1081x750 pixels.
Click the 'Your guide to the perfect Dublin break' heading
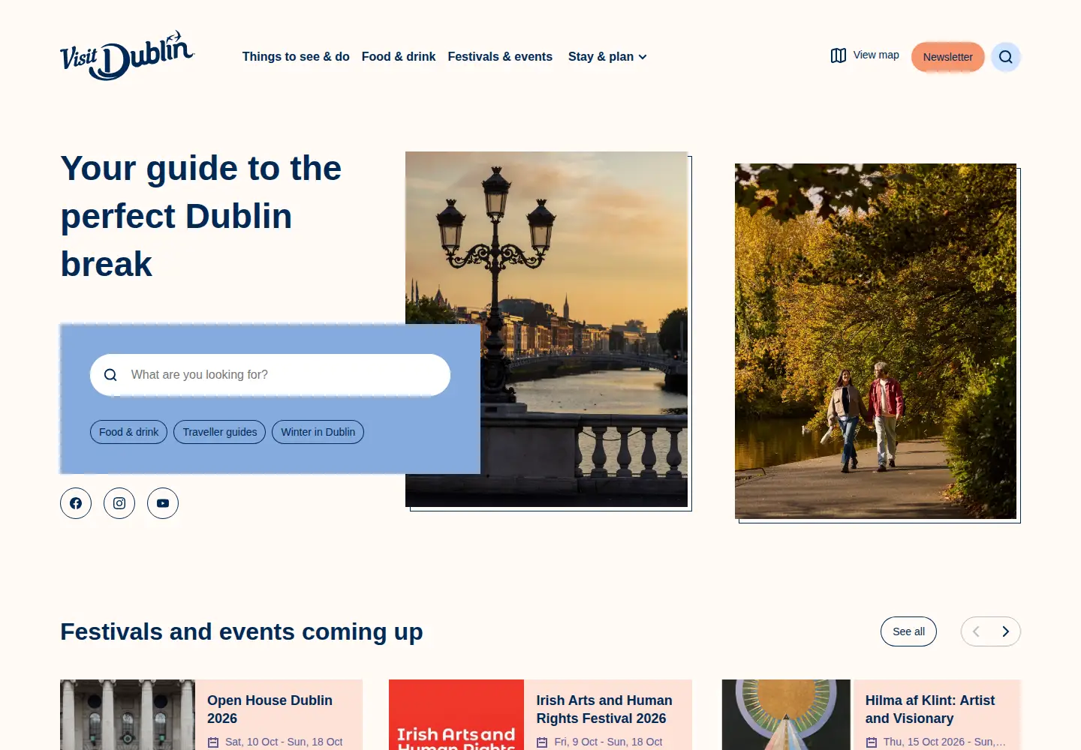coord(201,216)
